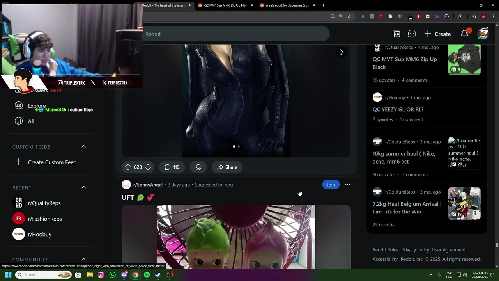Share the Catwoman post
Viewport: 499px width, 281px height.
227,167
